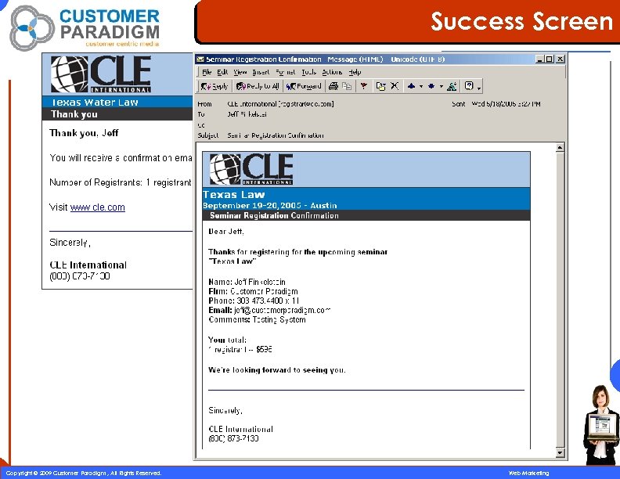
Task: Open the Tools menu
Action: (x=308, y=72)
